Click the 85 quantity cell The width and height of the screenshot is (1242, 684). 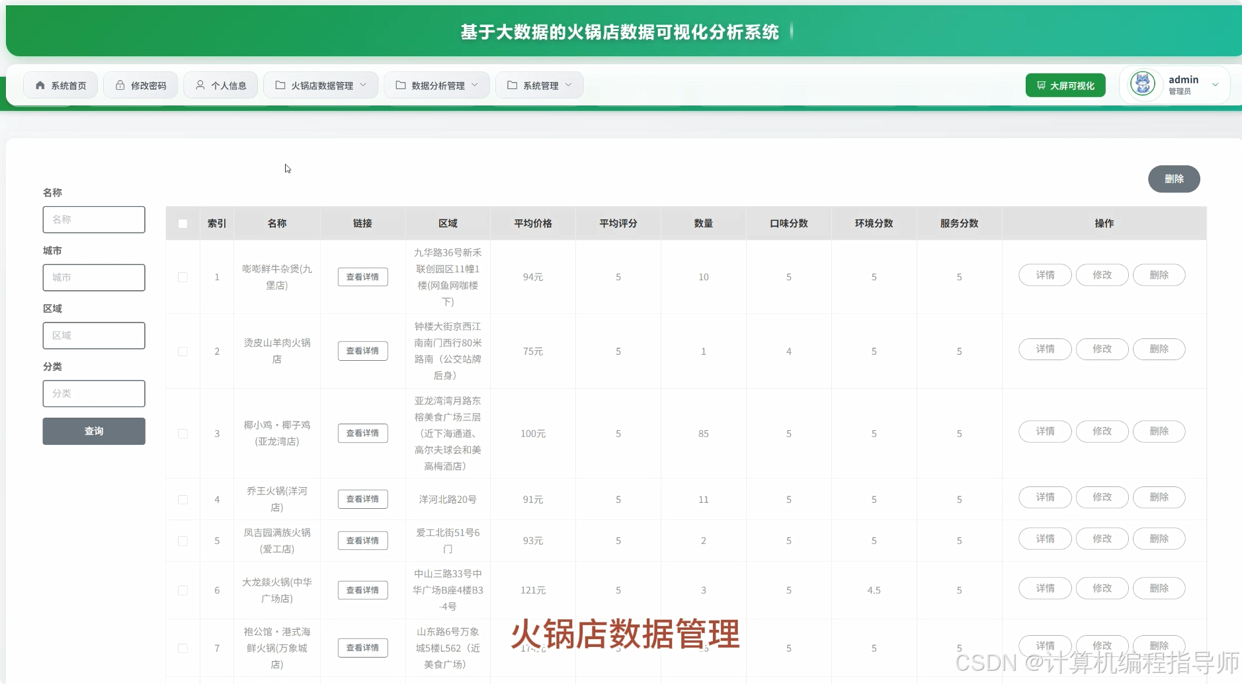point(704,434)
